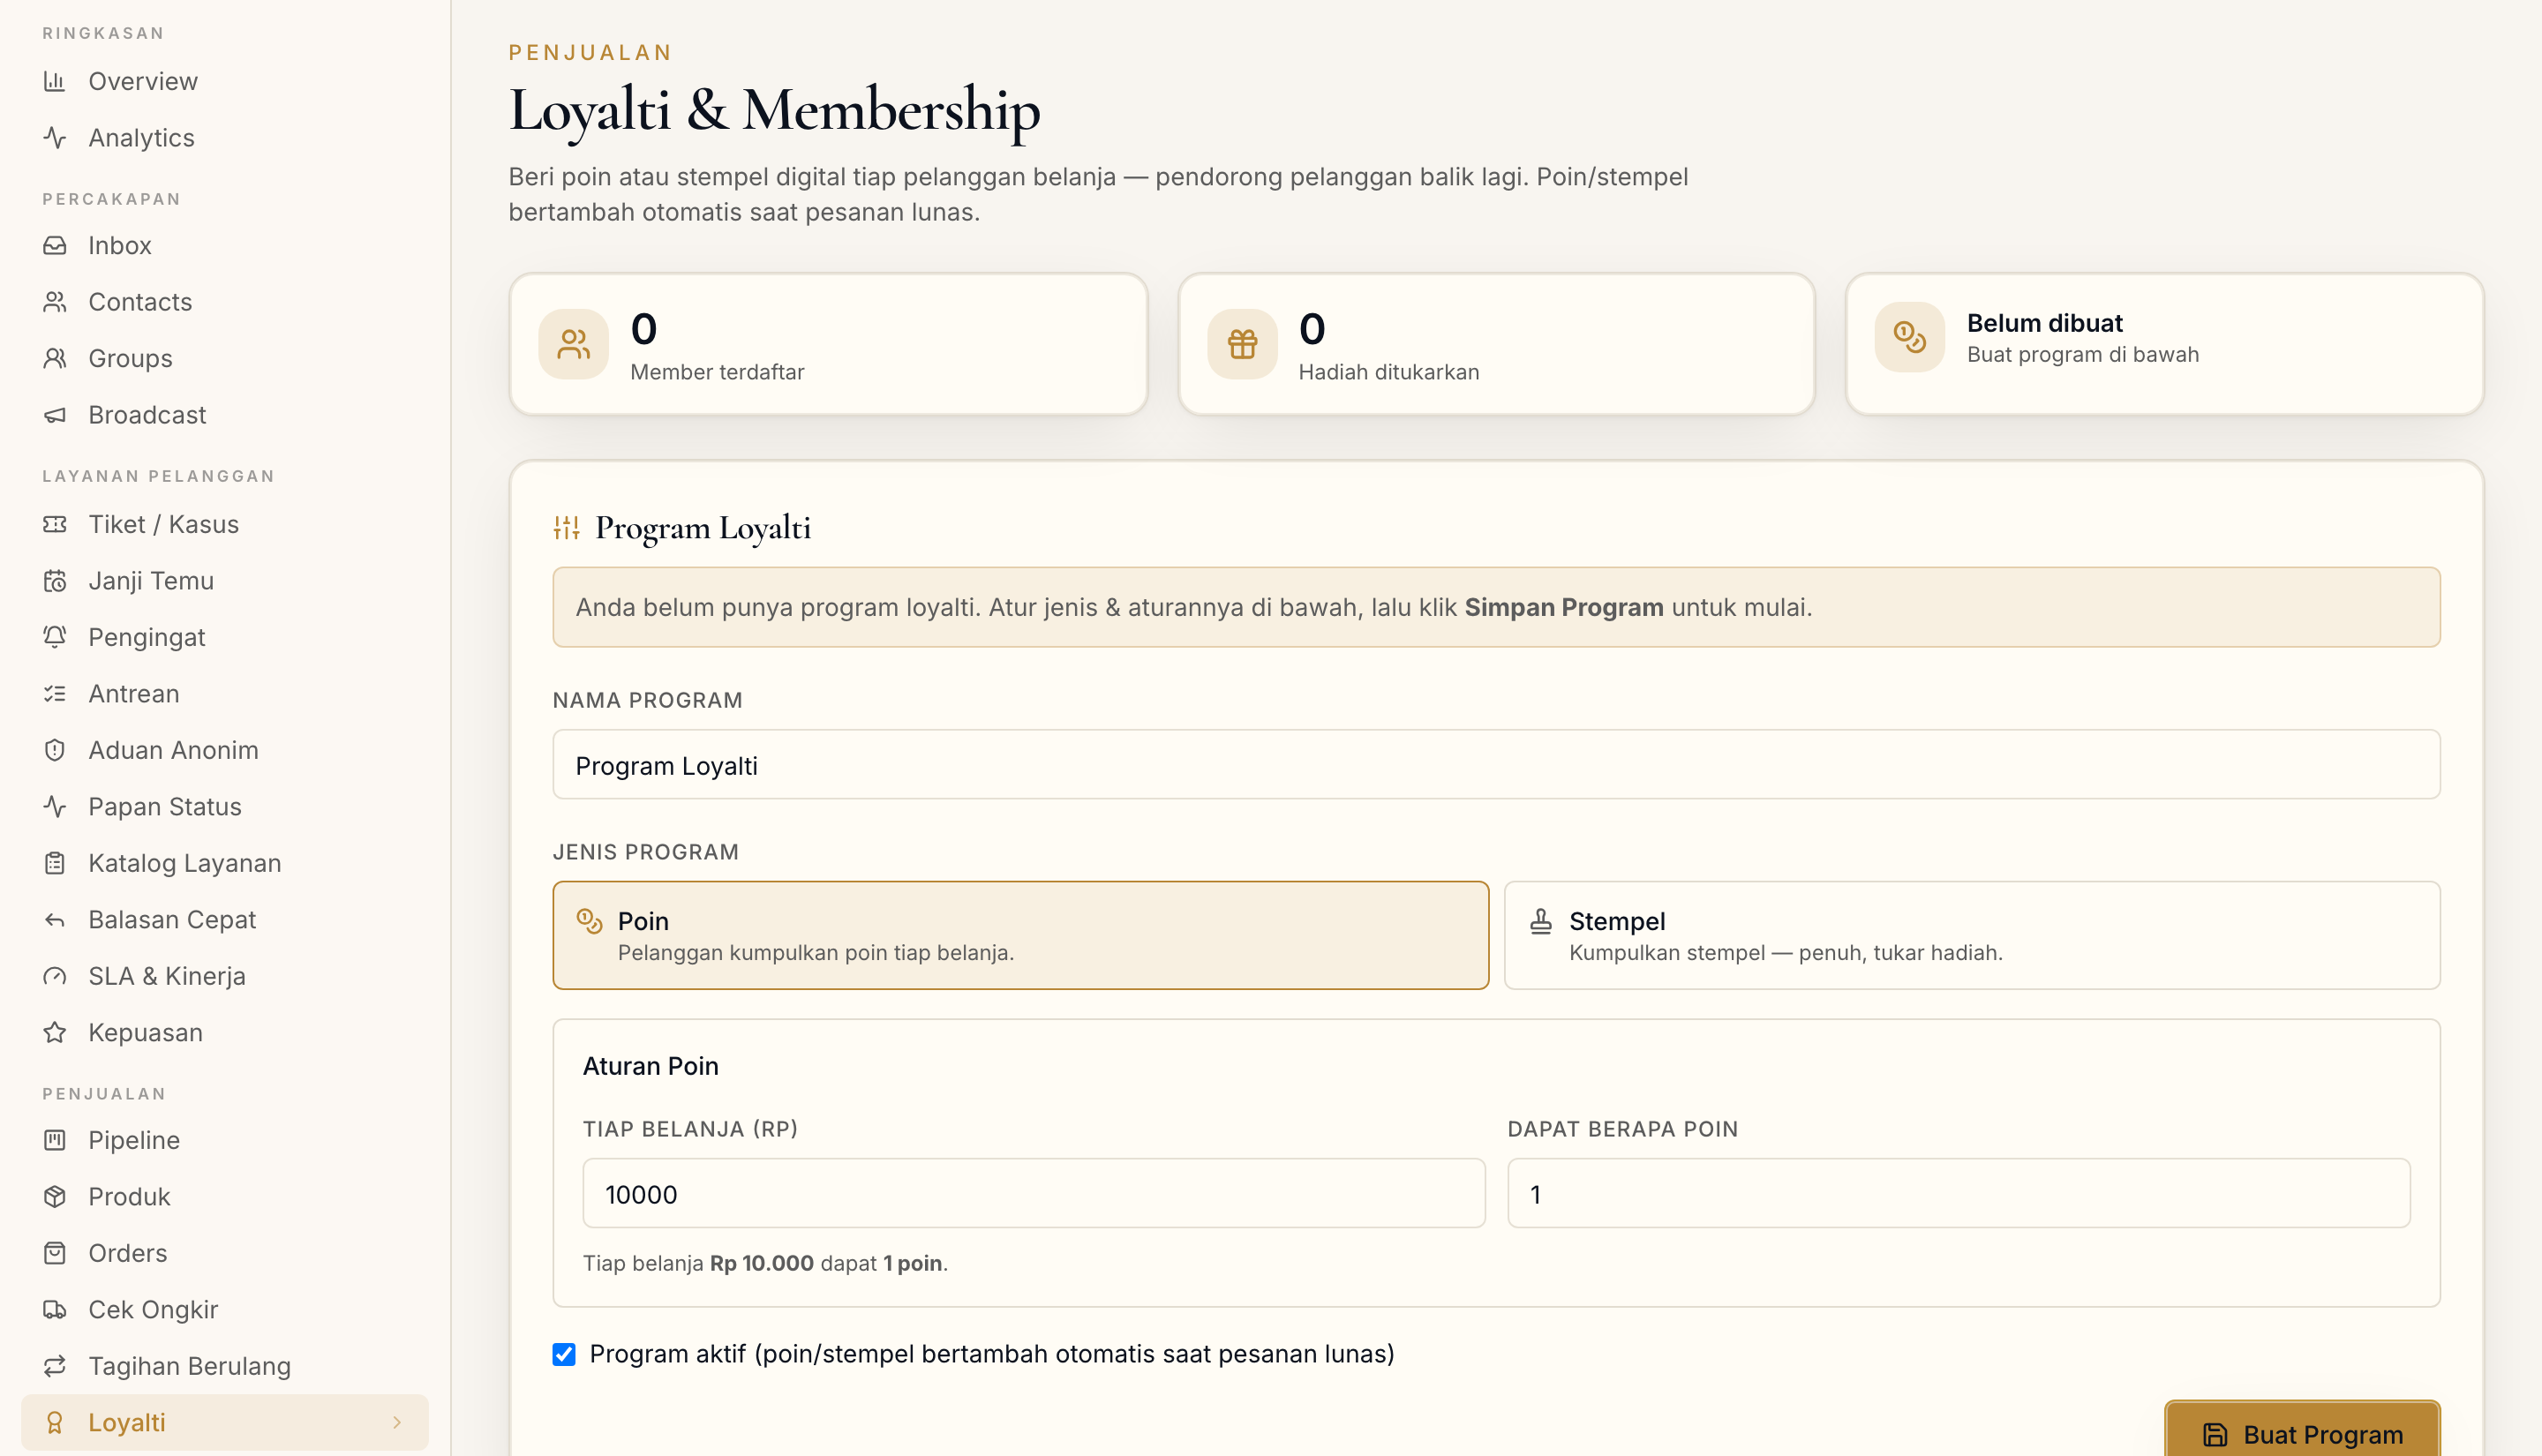Click the Hadiah ditukarkan gift icon
The image size is (2542, 1456).
click(1242, 344)
